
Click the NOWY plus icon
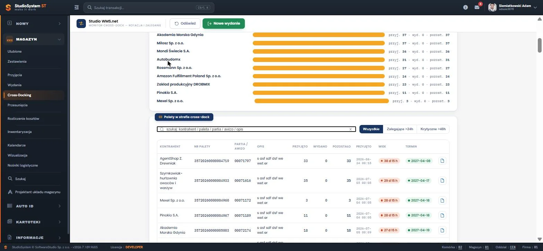pos(10,23)
